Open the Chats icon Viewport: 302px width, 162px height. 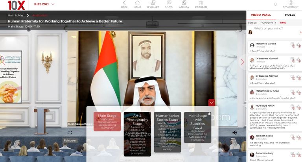[x=169, y=4]
